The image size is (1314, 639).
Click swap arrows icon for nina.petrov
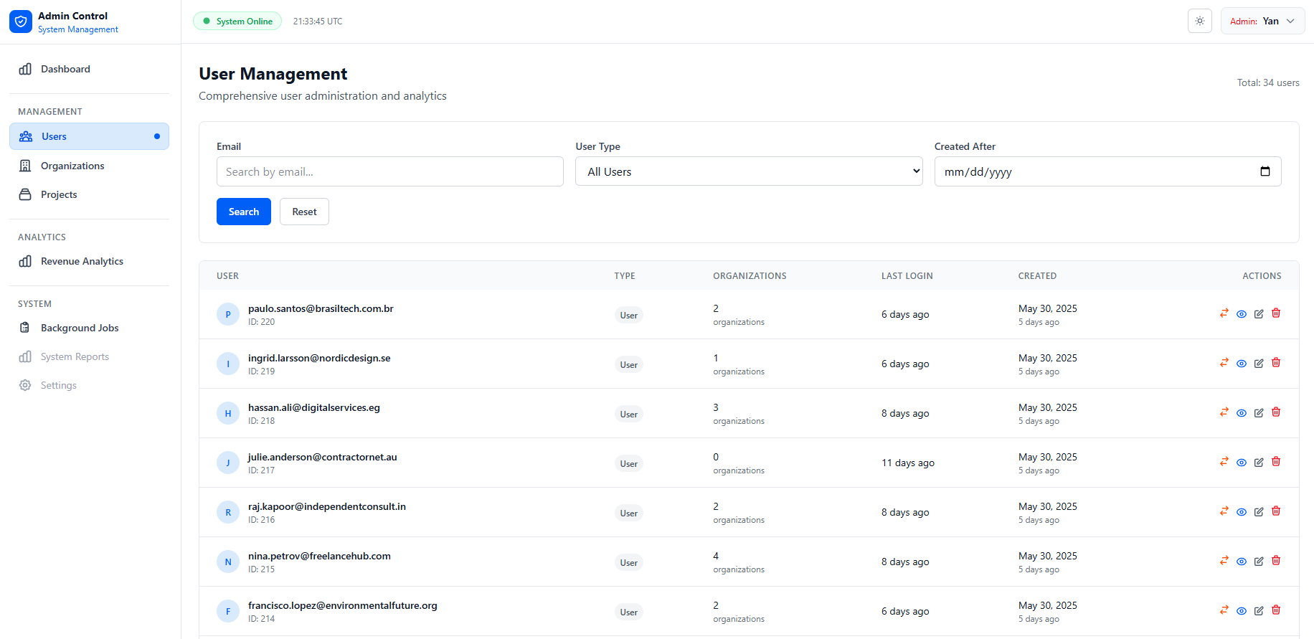pyautogui.click(x=1224, y=561)
